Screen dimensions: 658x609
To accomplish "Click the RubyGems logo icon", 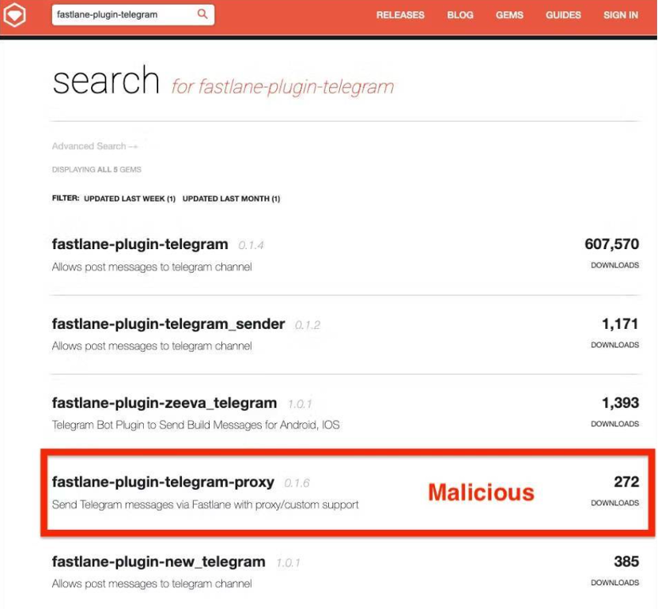I will [15, 15].
